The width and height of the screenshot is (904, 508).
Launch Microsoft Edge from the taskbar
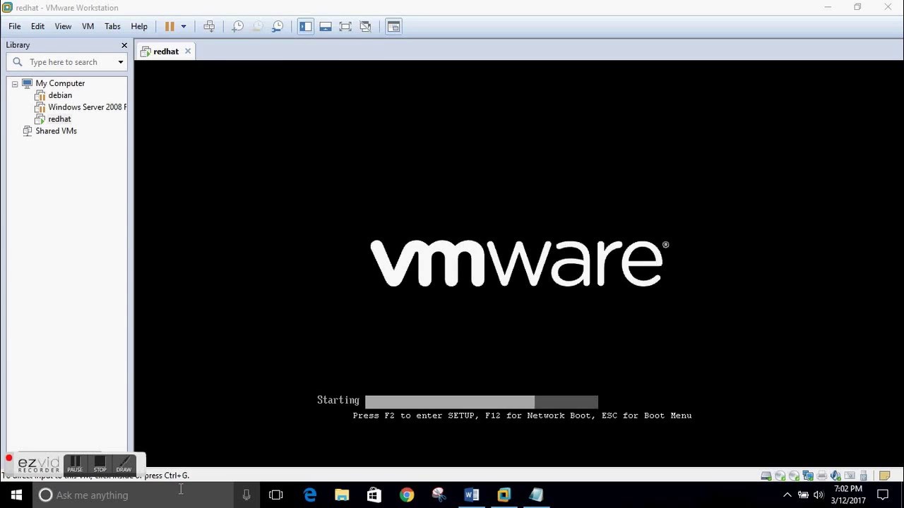click(x=309, y=495)
